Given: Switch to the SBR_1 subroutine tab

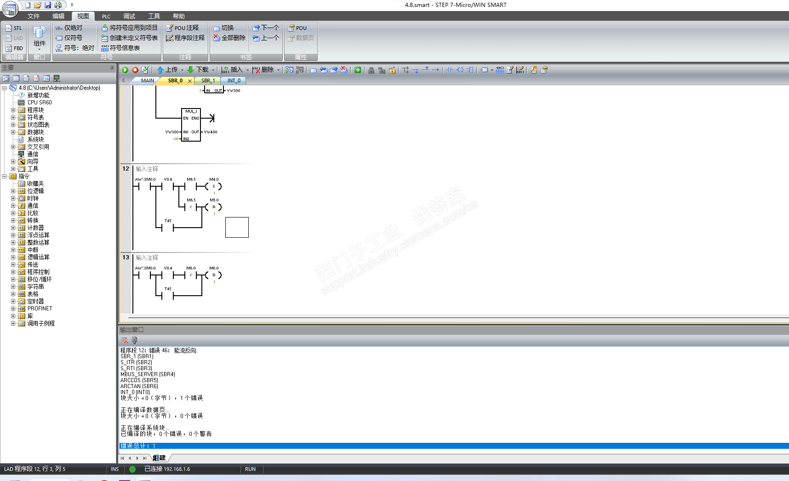Looking at the screenshot, I should point(208,80).
